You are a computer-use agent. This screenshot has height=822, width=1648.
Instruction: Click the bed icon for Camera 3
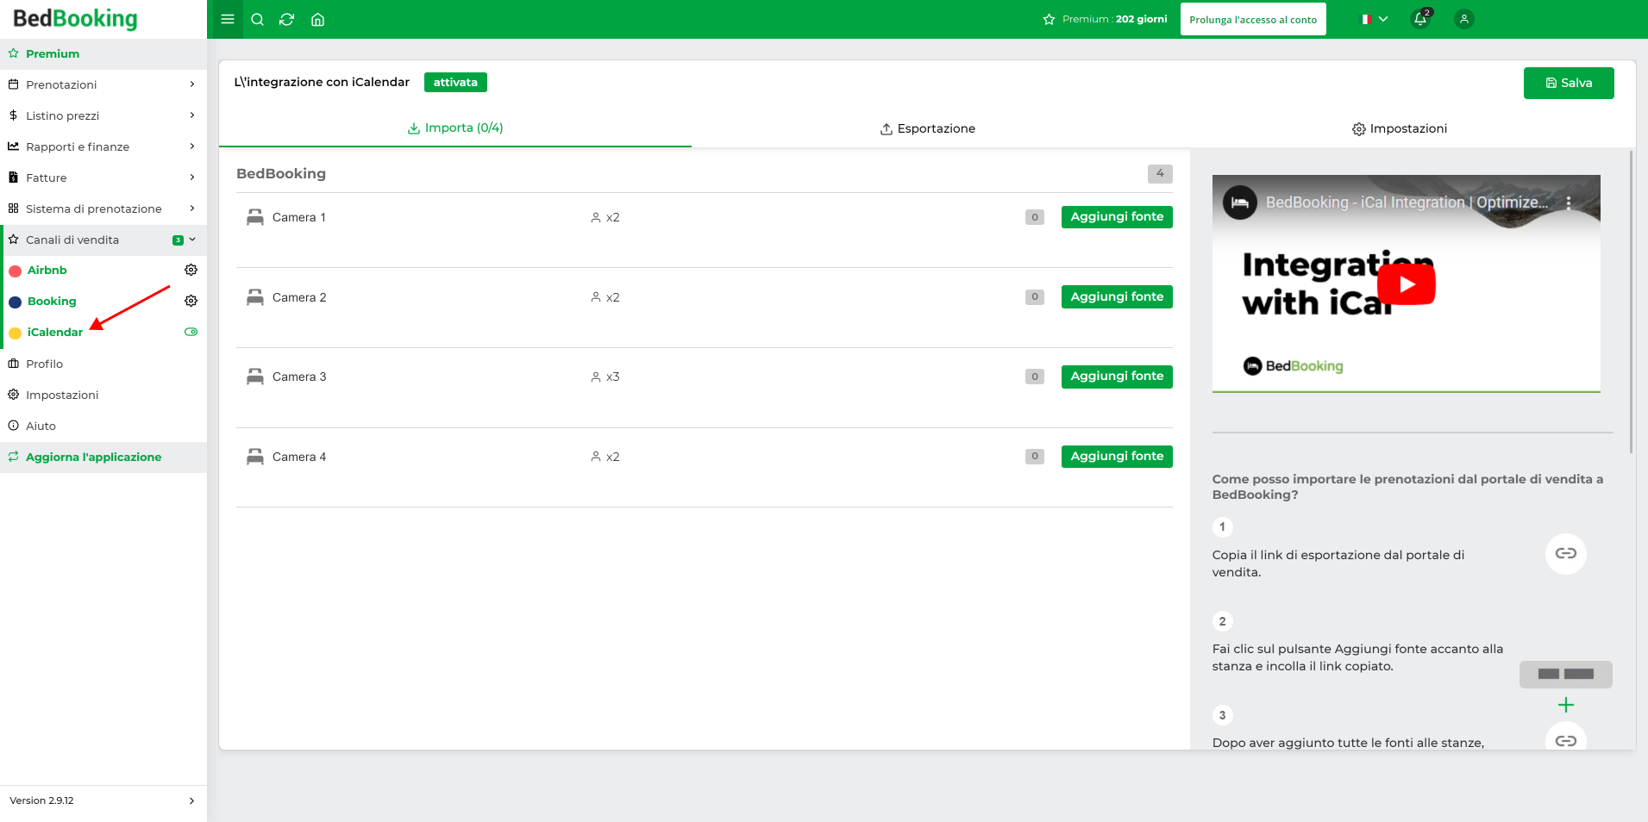(x=254, y=377)
